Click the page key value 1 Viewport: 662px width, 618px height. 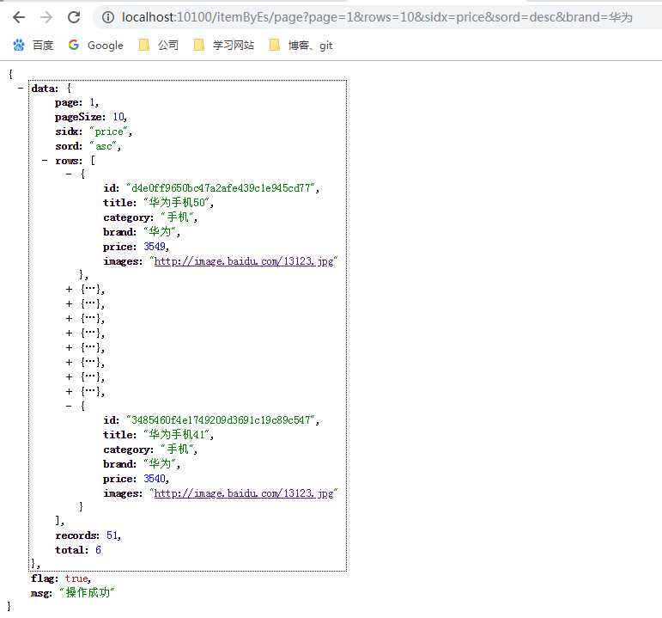point(92,102)
